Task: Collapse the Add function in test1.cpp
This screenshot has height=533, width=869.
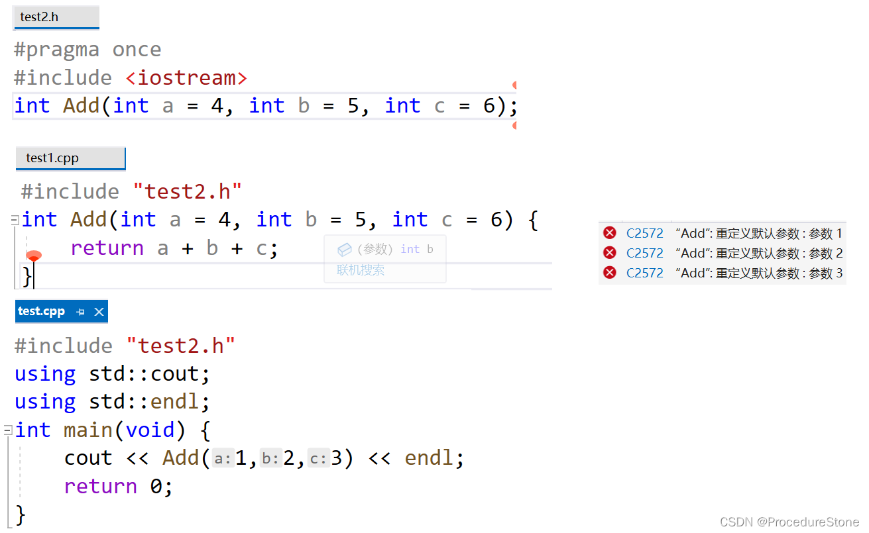Action: [x=15, y=220]
